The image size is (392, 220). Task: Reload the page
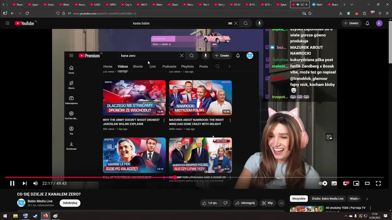(27, 13)
